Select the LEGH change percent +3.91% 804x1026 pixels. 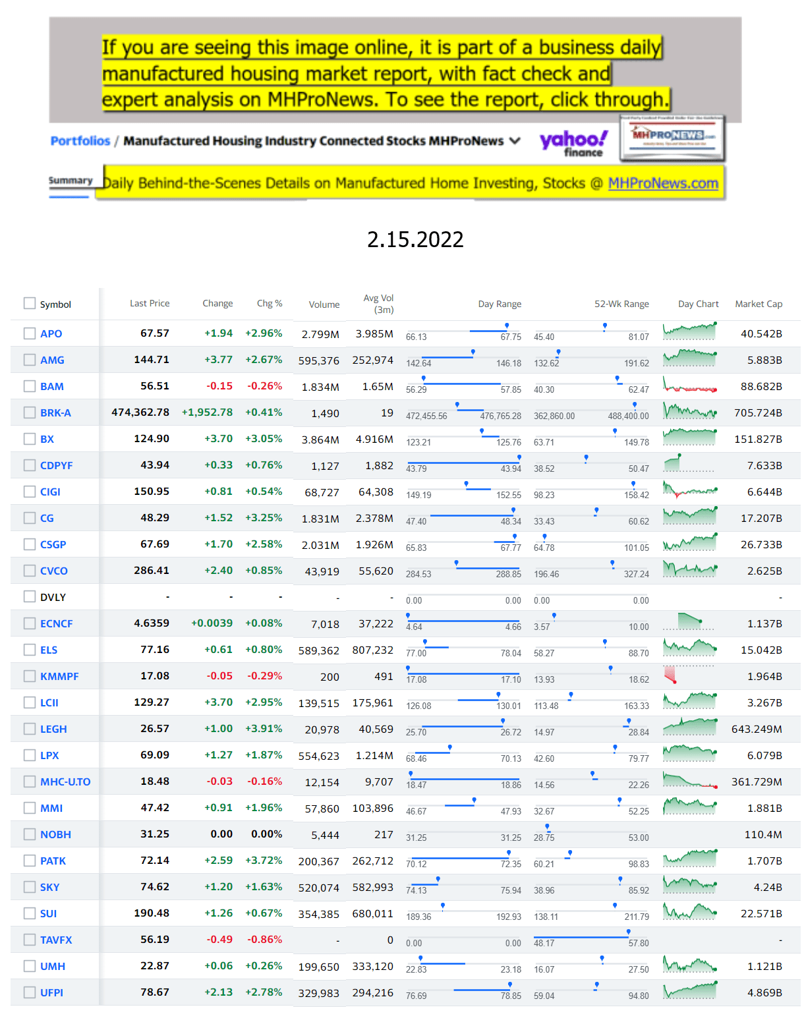[x=264, y=729]
